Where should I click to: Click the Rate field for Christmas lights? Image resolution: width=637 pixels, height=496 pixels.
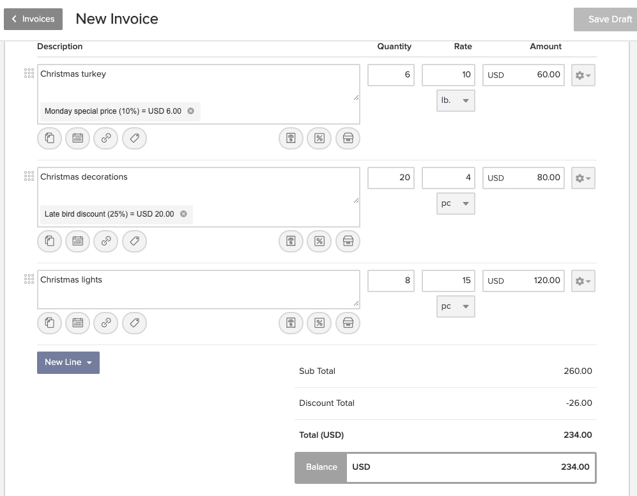tap(449, 281)
